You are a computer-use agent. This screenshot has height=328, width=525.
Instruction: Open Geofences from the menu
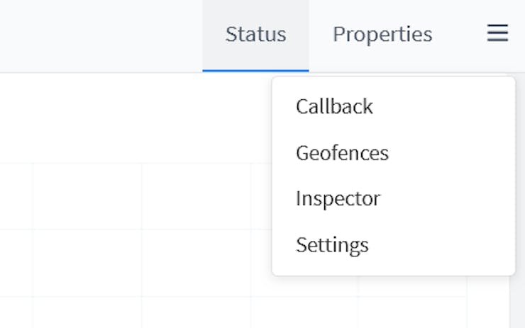[x=342, y=153]
